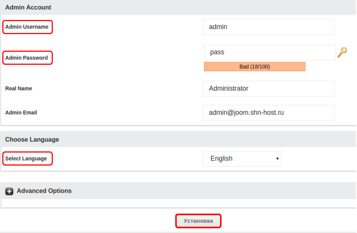Screen dimensions: 357x233
Task: Click the Admin Account section header
Action: click(x=28, y=7)
